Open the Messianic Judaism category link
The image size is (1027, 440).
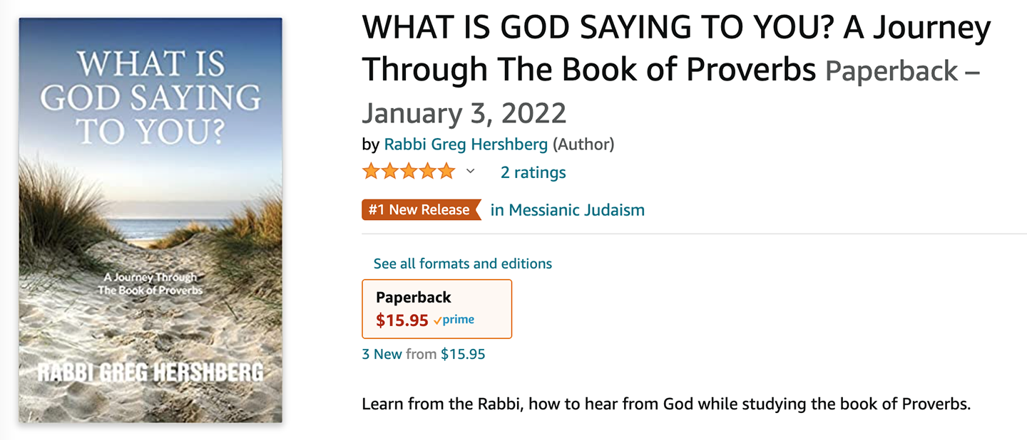pos(568,210)
